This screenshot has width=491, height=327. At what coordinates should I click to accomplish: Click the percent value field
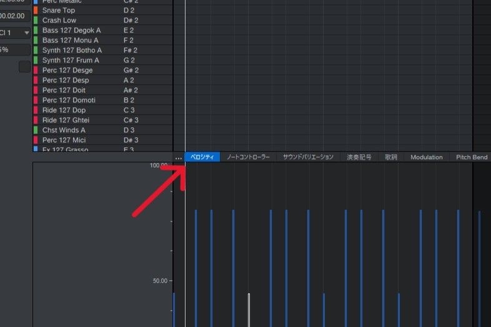[15, 50]
